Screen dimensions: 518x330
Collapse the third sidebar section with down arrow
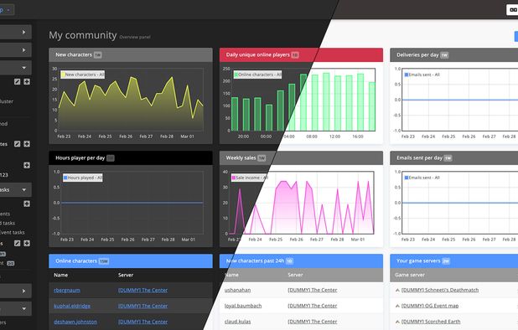23,68
